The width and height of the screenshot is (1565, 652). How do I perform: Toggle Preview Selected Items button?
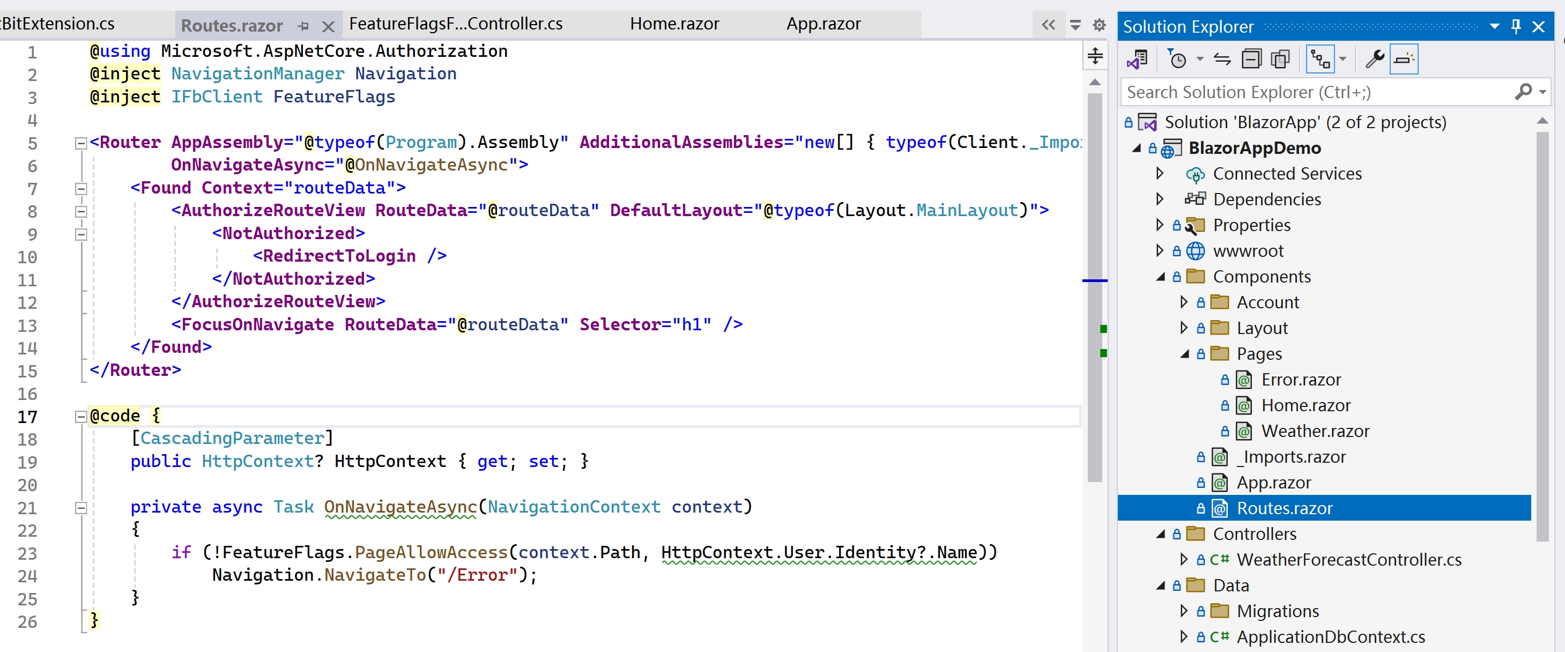point(1404,60)
